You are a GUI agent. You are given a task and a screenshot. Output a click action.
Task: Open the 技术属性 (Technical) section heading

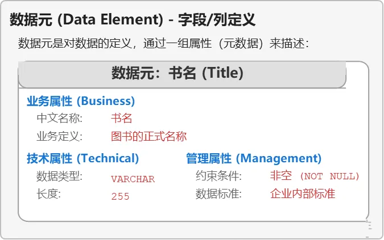tap(82, 158)
